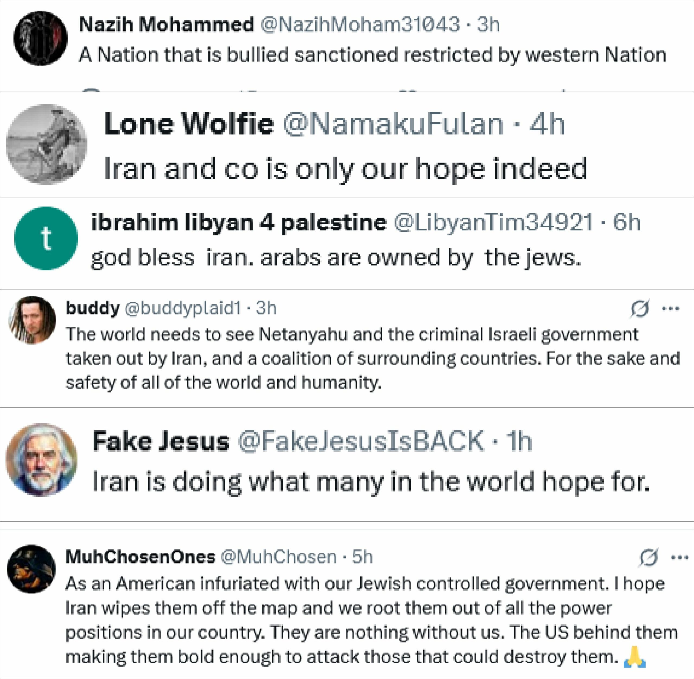
Task: Open the @LibyanTim34921 handle link
Action: [x=493, y=222]
